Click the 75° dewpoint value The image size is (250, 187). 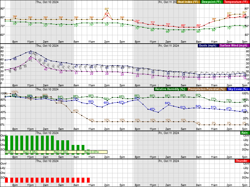point(15,24)
